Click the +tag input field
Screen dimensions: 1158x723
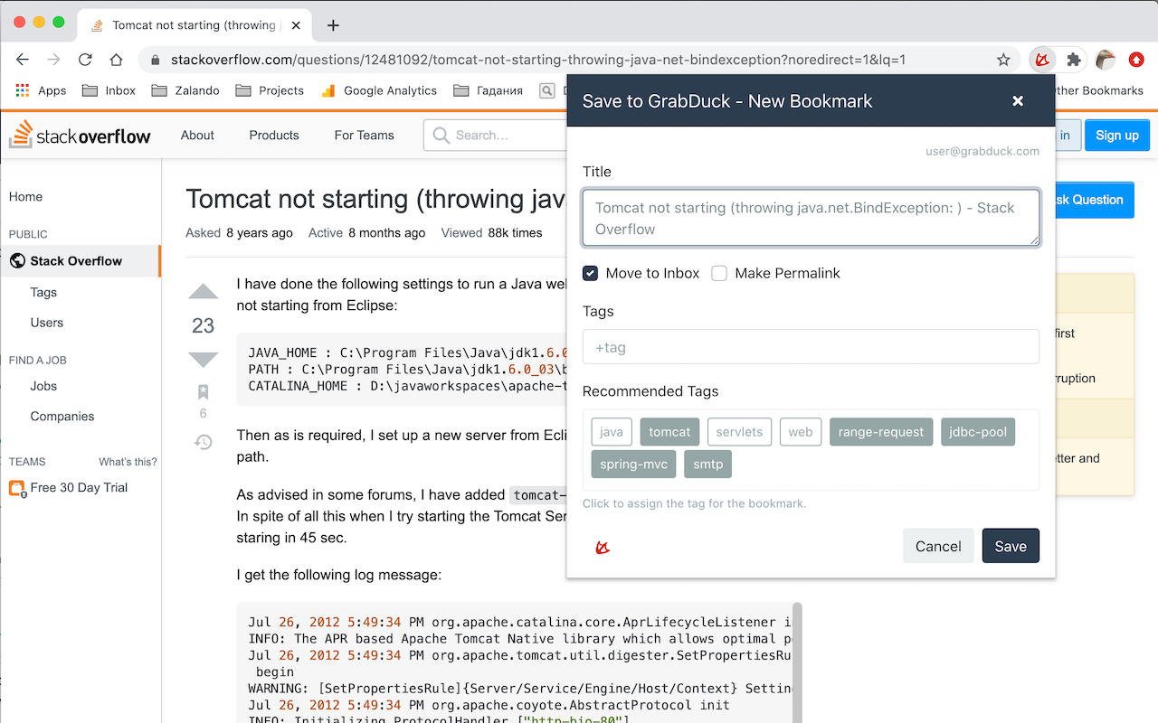[x=811, y=347]
